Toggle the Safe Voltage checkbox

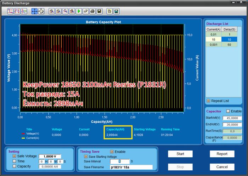tap(14, 156)
